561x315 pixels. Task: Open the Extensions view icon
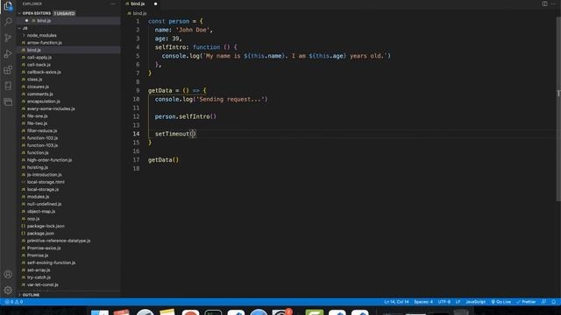tap(8, 70)
